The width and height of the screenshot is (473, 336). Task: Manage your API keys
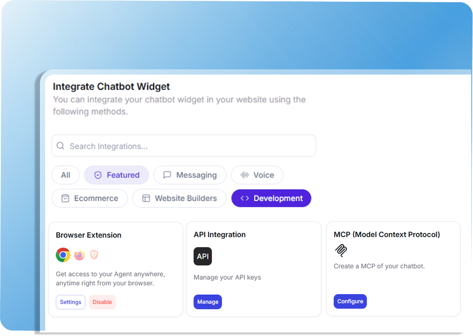208,302
